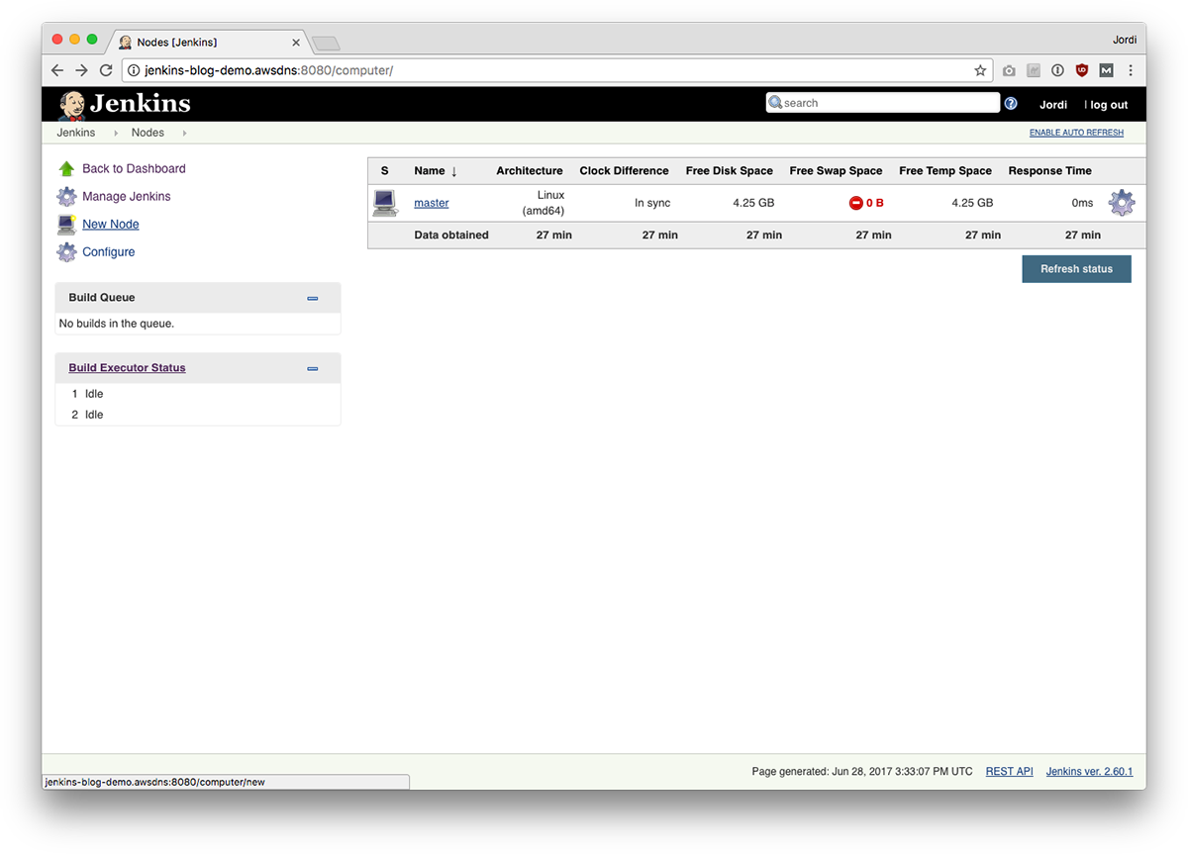Click the New Node computer icon
Image resolution: width=1188 pixels, height=854 pixels.
click(66, 224)
